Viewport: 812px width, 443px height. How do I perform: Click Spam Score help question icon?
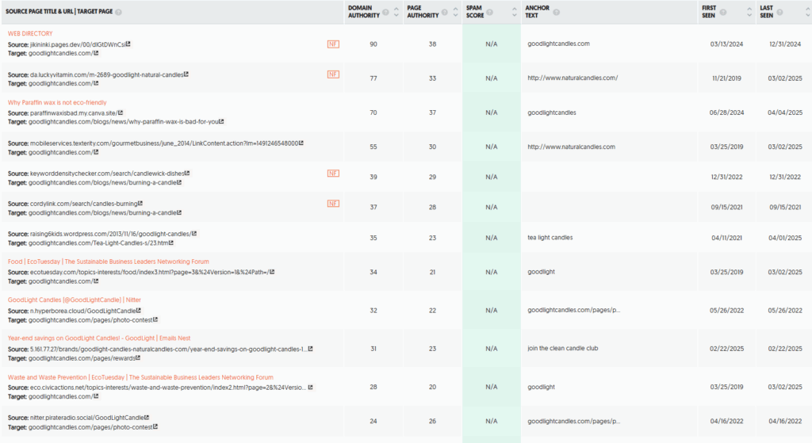pyautogui.click(x=489, y=13)
